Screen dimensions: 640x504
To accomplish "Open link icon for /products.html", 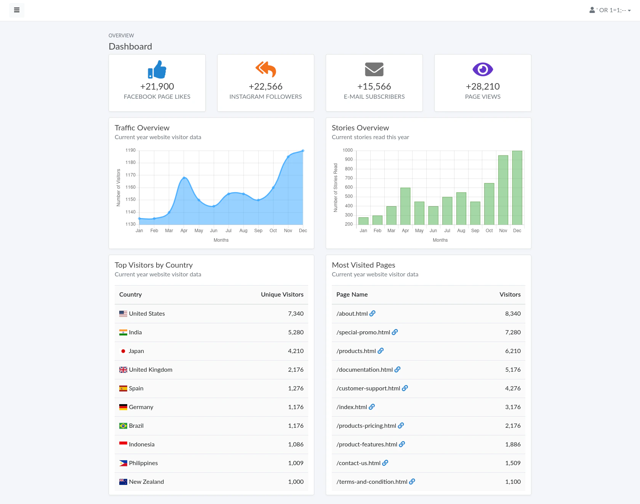I will (381, 351).
